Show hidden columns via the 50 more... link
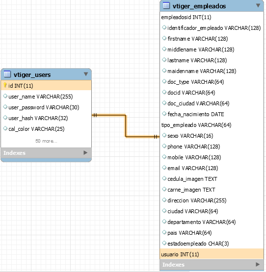Image resolution: width=266 pixels, height=272 pixels. tap(46, 141)
